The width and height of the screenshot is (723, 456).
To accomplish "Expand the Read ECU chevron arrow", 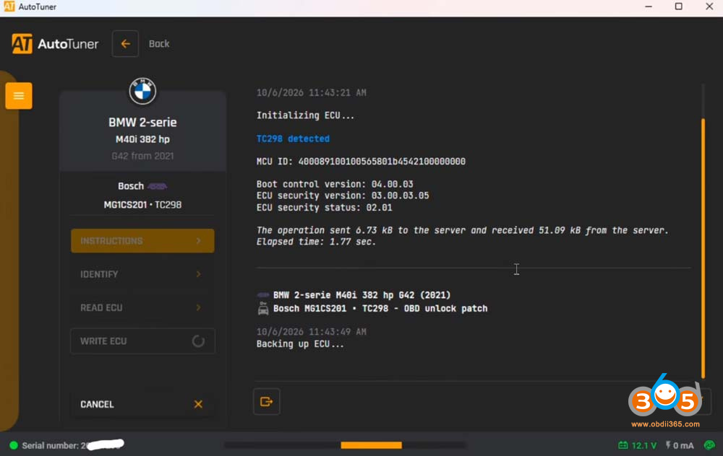I will pos(198,307).
